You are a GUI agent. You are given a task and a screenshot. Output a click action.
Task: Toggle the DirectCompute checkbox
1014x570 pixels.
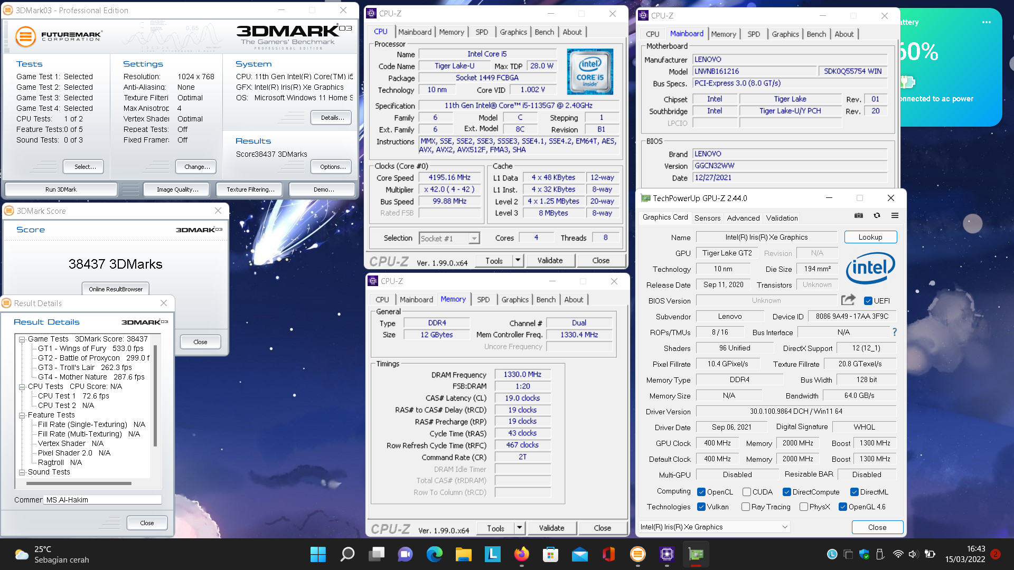tap(786, 492)
